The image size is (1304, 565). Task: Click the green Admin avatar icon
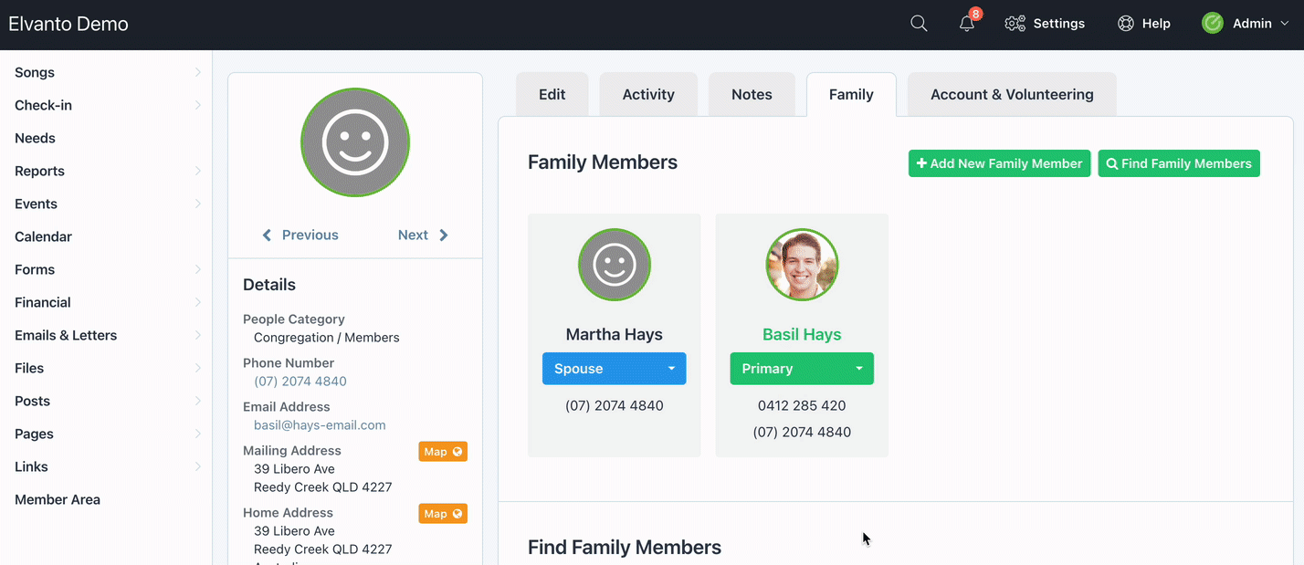[x=1213, y=24]
